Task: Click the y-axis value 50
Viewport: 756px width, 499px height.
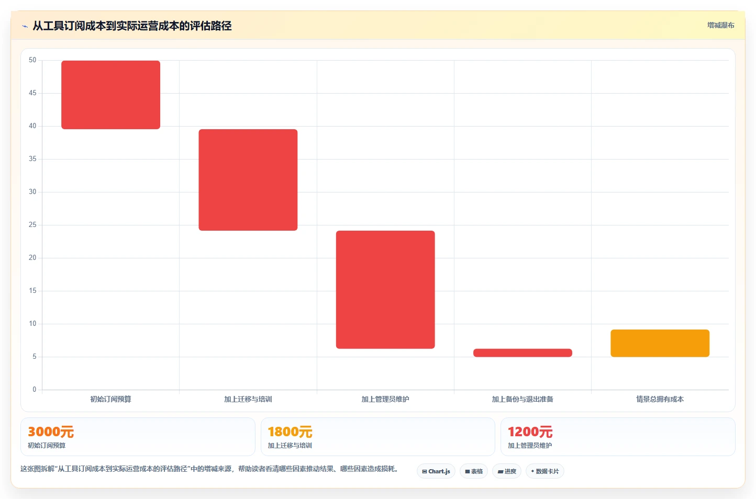Action: pos(32,60)
